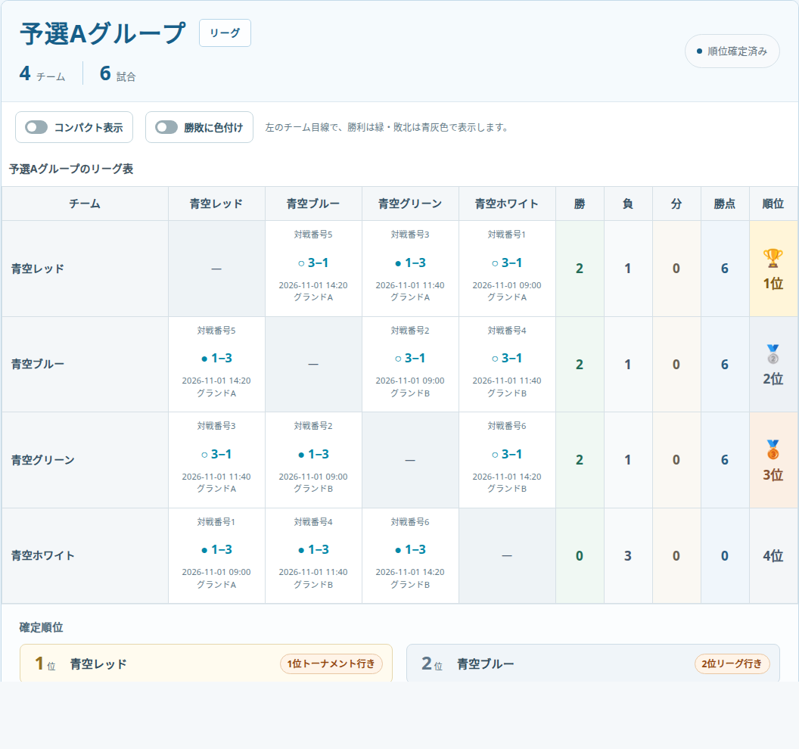Open 対戦番号6 score in the 青空グリーン row
Image resolution: width=799 pixels, height=749 pixels.
pos(507,455)
